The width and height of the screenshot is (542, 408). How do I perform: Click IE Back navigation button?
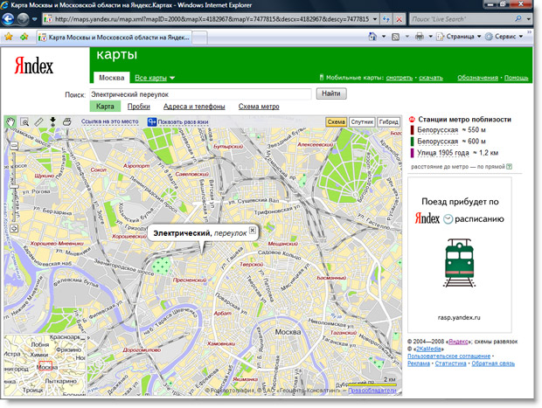pos(8,18)
